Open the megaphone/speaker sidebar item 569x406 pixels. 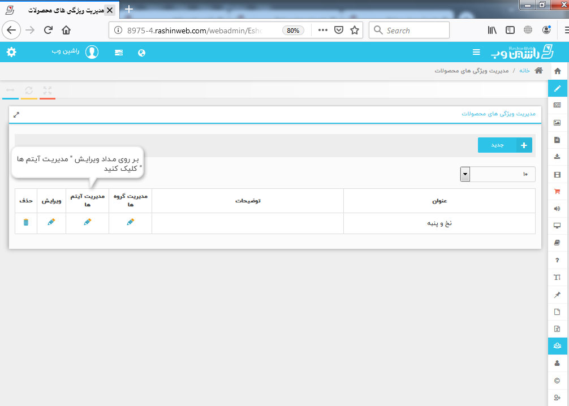coord(557,209)
